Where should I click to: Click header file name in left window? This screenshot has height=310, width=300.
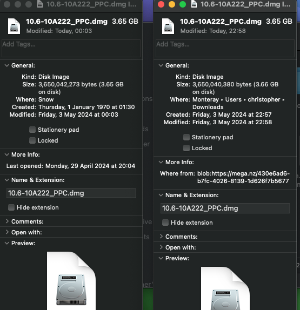[66, 22]
